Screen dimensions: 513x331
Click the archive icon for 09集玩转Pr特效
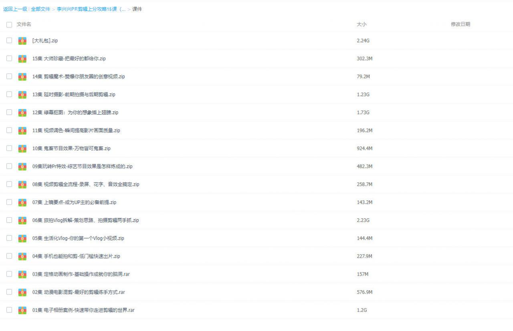(22, 166)
